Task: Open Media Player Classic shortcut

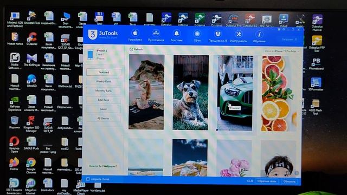Action: coord(81,187)
